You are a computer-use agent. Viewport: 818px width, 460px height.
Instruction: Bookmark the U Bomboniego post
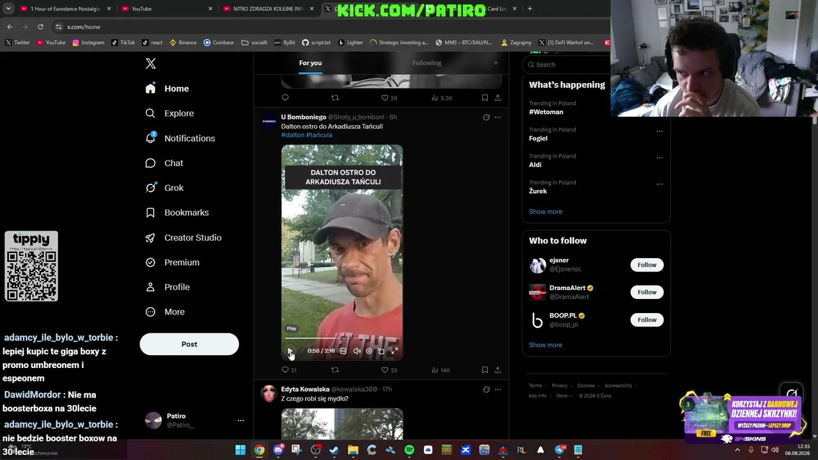point(485,370)
